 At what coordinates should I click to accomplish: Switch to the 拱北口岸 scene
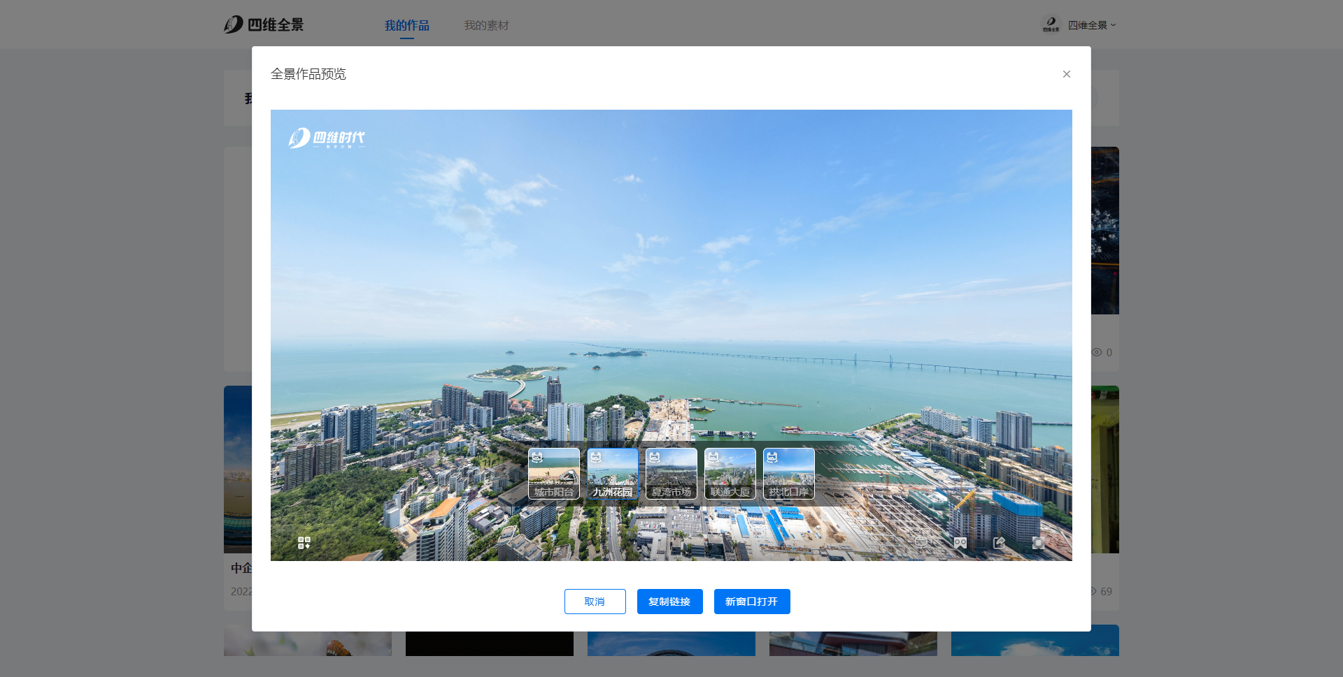(x=788, y=474)
